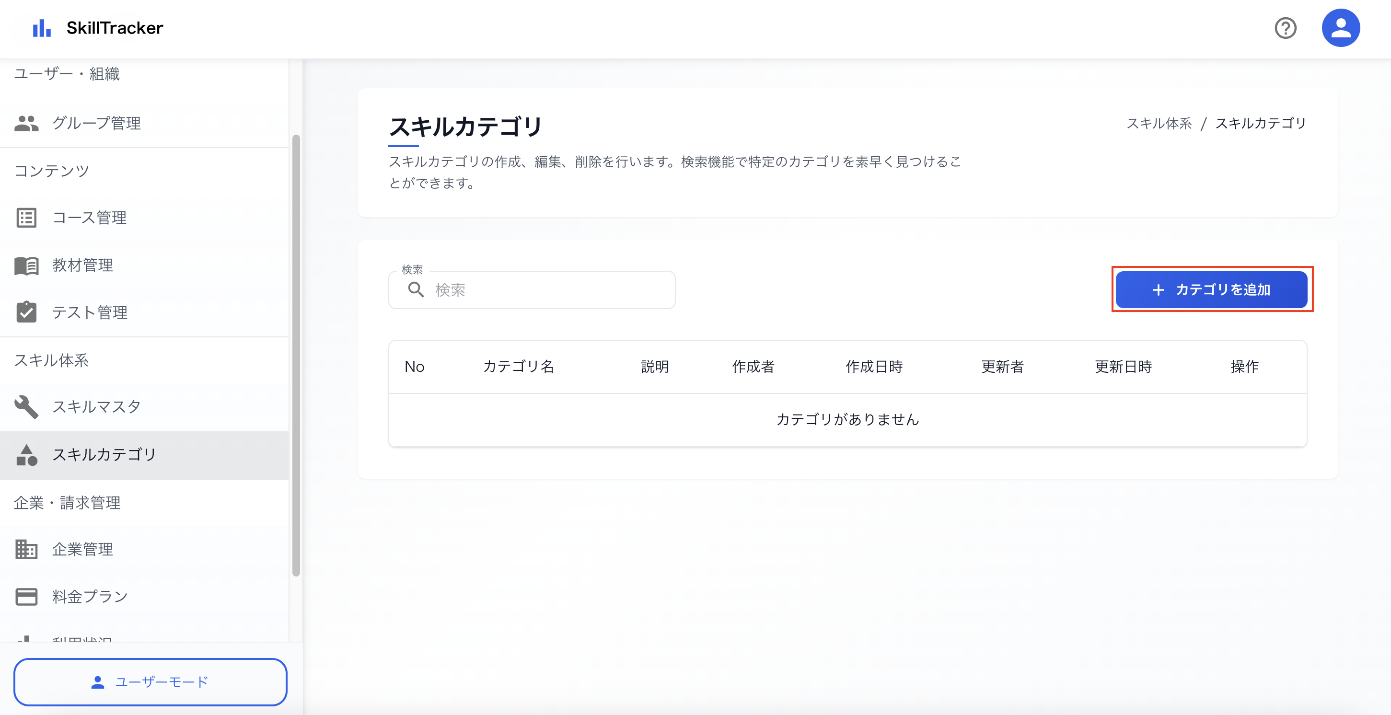This screenshot has height=715, width=1391.
Task: Click the course management list icon
Action: 26,218
